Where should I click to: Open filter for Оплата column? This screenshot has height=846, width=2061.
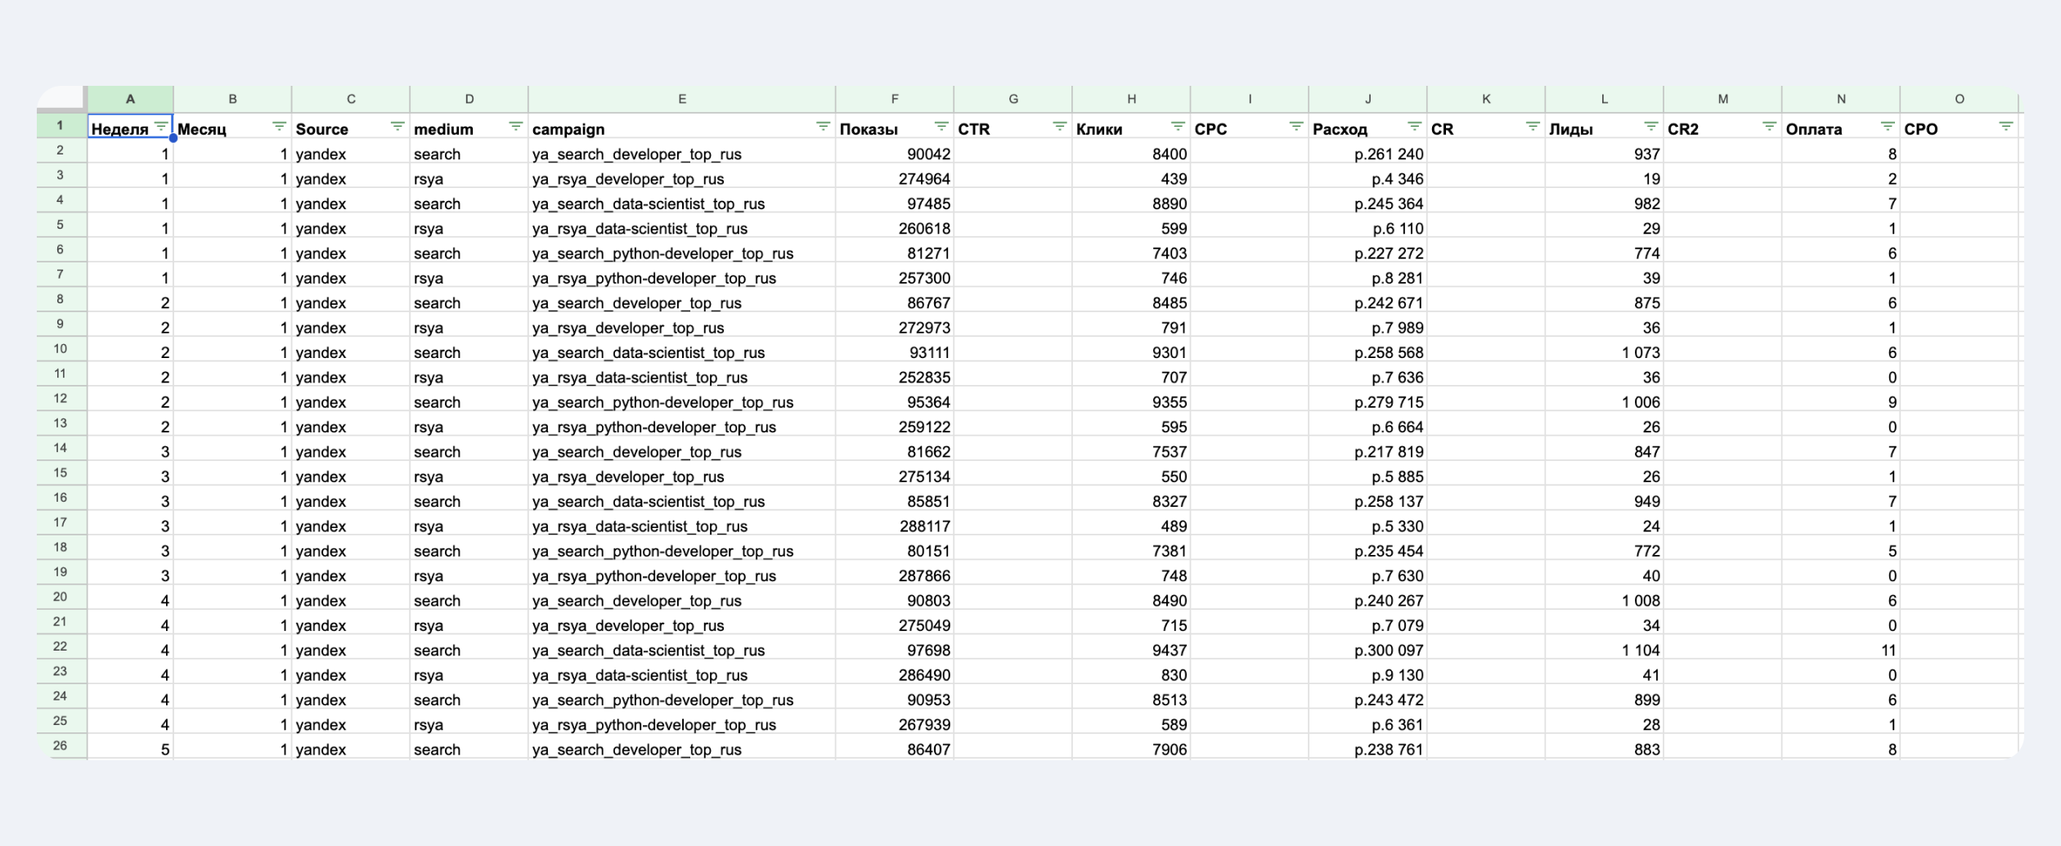click(x=1888, y=127)
